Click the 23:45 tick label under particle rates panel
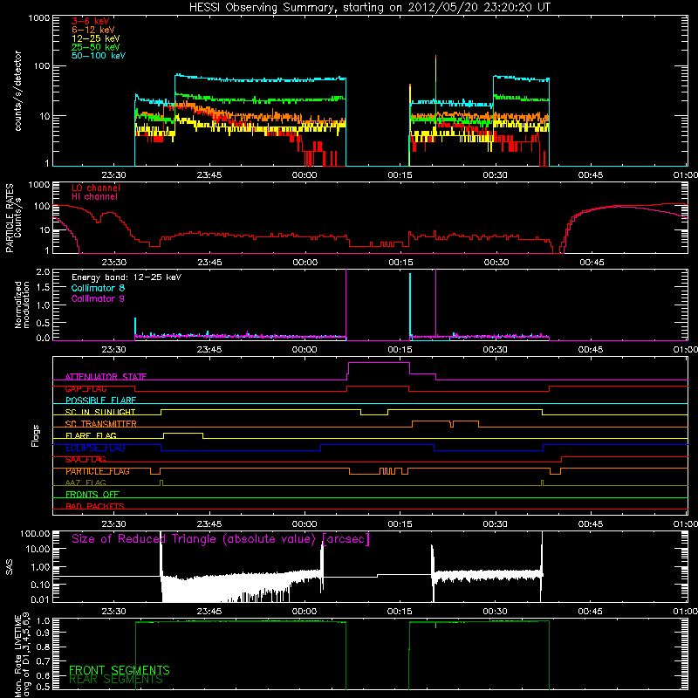Viewport: 698px width, 698px height. point(209,263)
